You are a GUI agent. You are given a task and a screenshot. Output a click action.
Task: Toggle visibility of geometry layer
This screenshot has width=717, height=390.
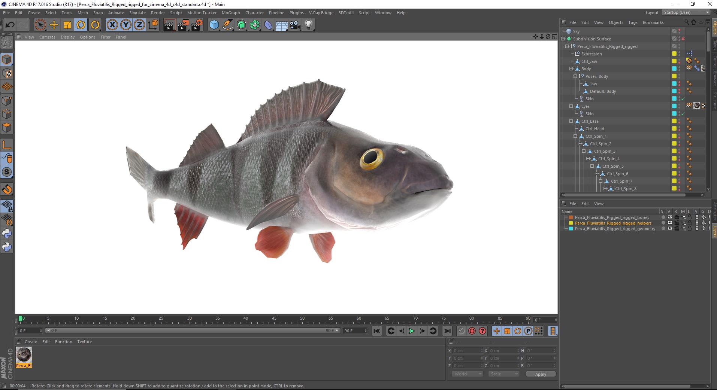pos(670,229)
